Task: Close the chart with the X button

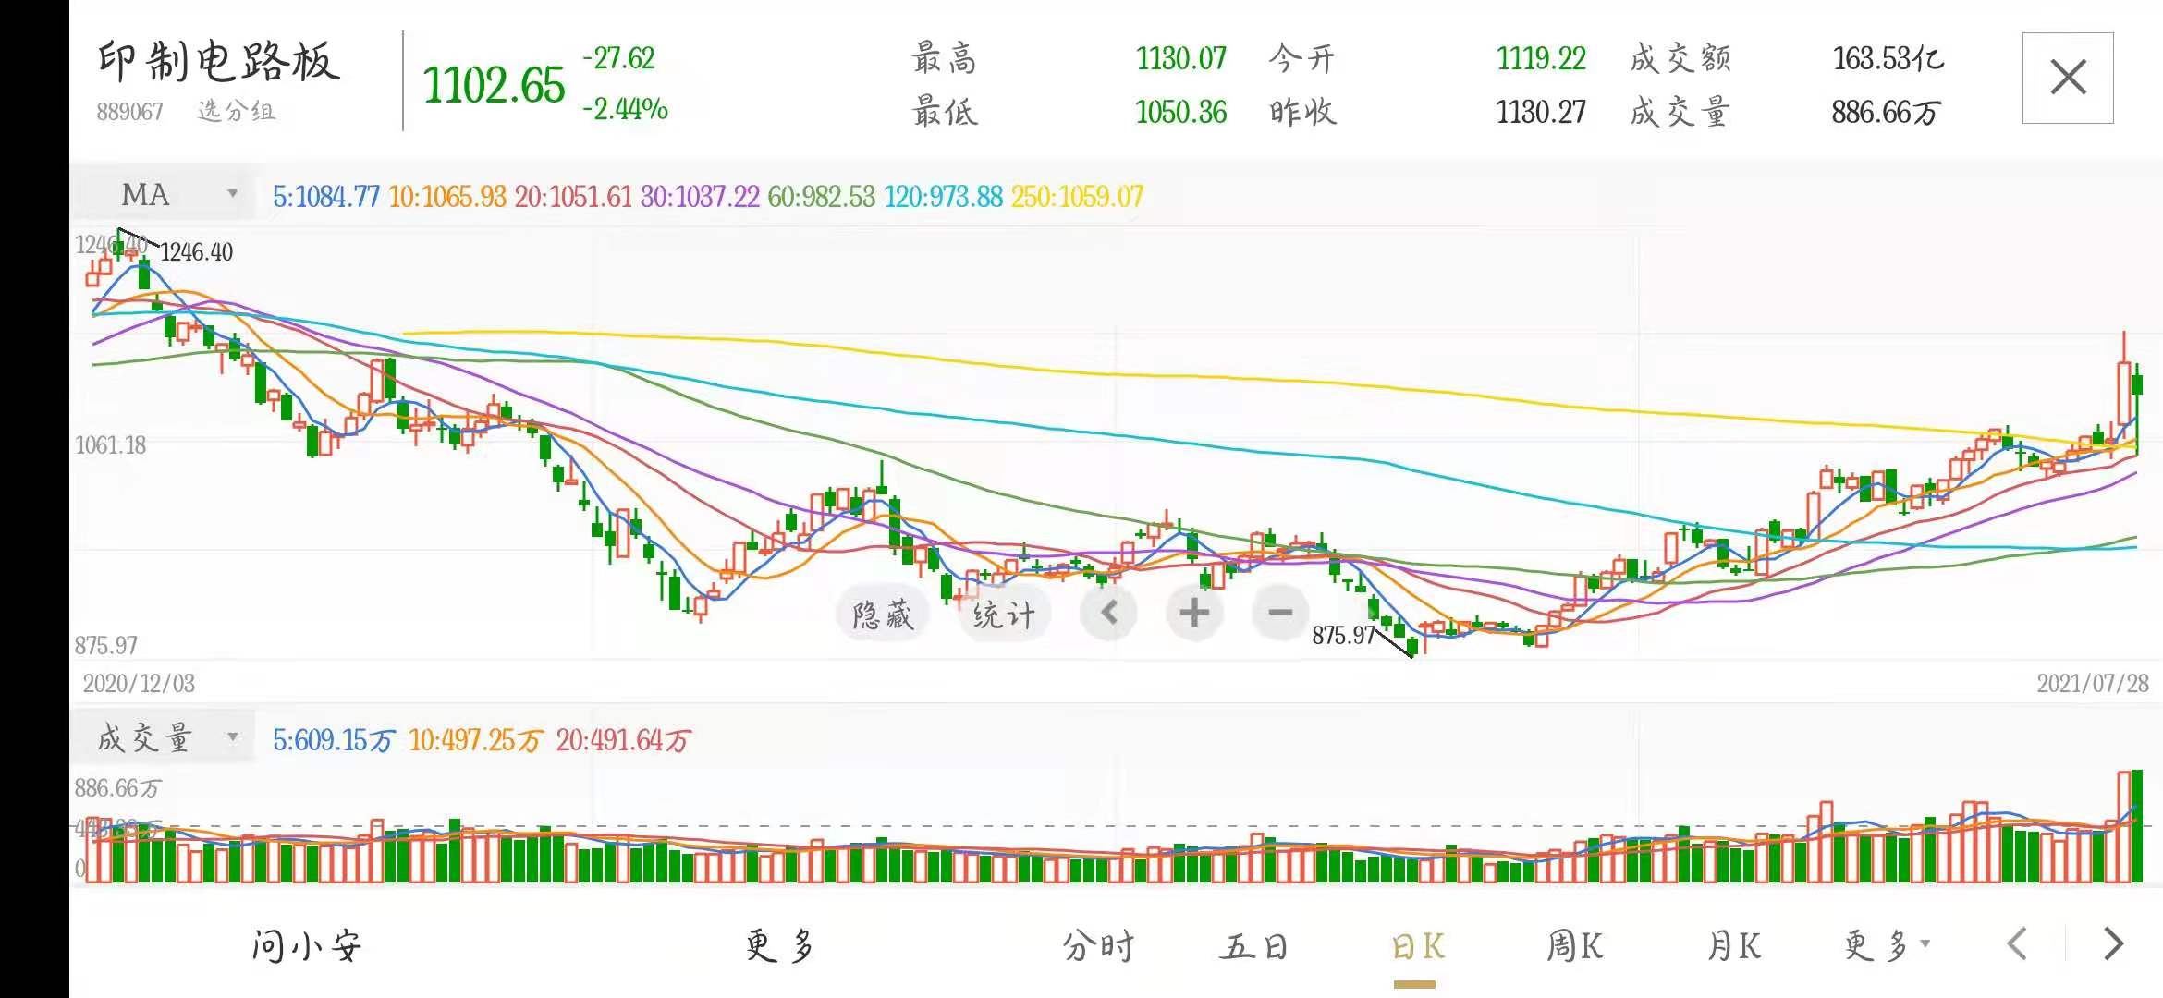Action: (2068, 78)
